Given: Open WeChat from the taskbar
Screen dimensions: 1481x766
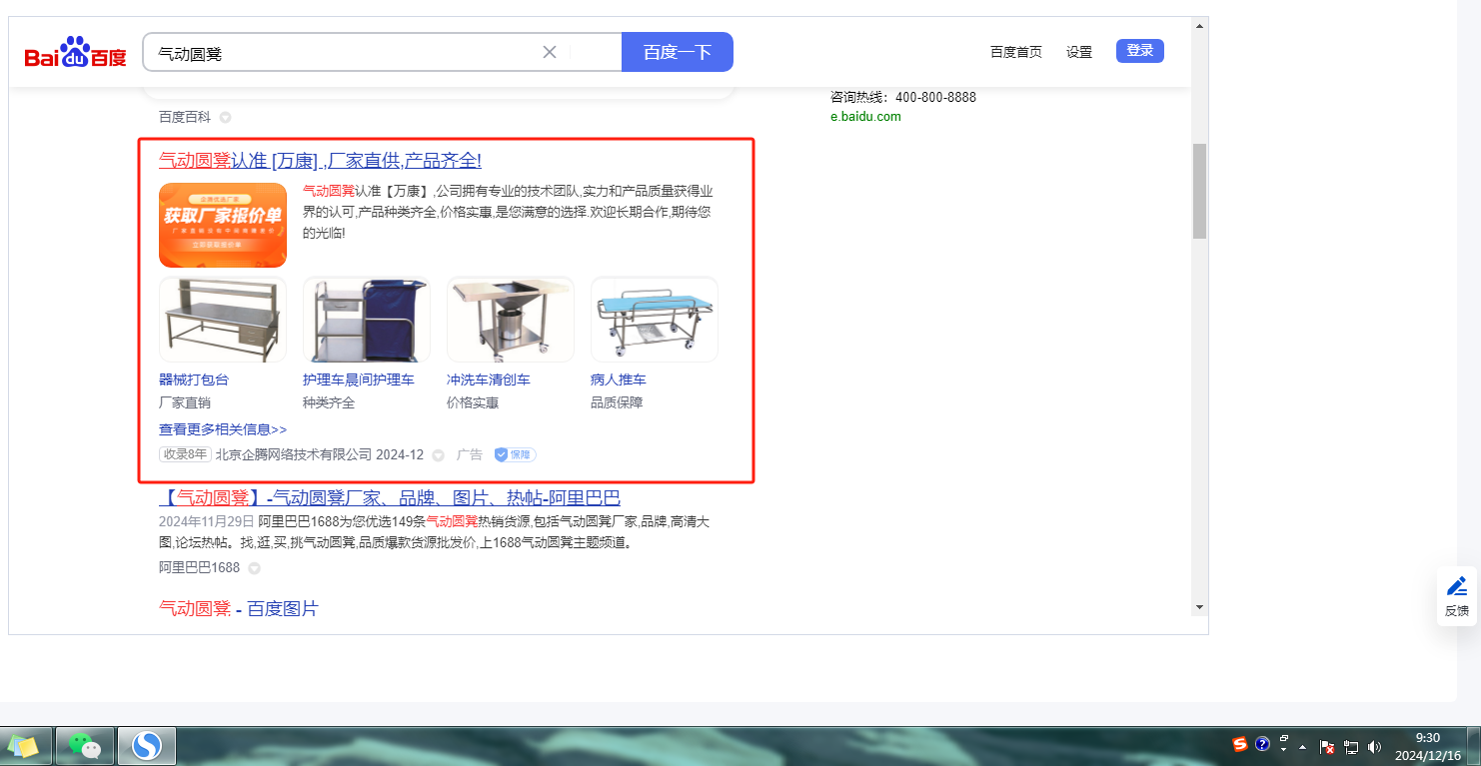Looking at the screenshot, I should click(85, 746).
